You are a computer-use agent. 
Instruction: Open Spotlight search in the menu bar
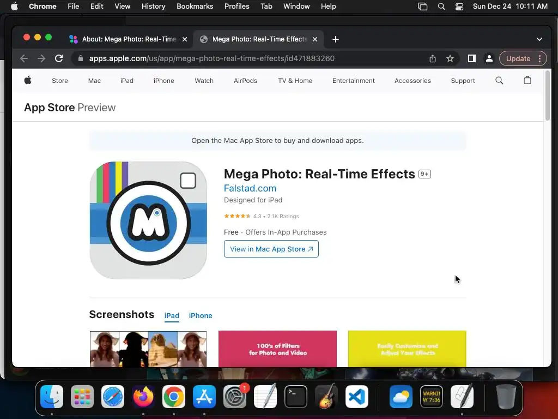tap(441, 7)
